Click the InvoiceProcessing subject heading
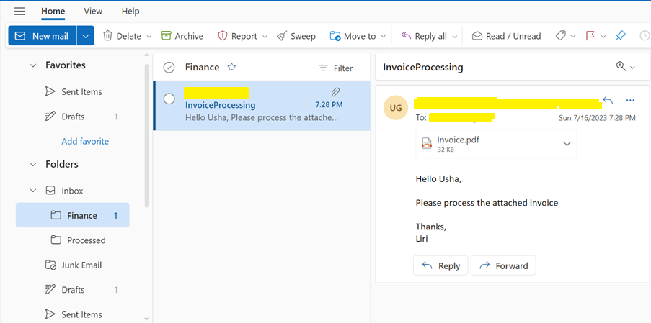 [x=422, y=67]
